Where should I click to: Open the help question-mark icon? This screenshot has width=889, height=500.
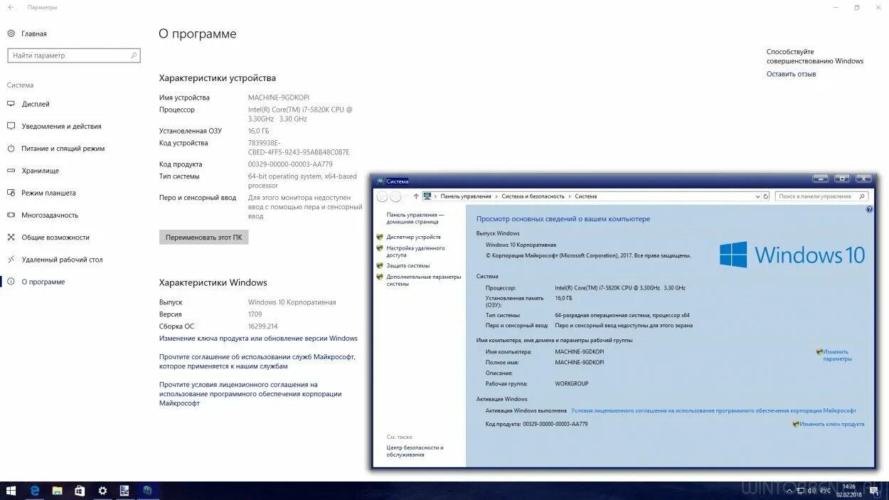869,210
